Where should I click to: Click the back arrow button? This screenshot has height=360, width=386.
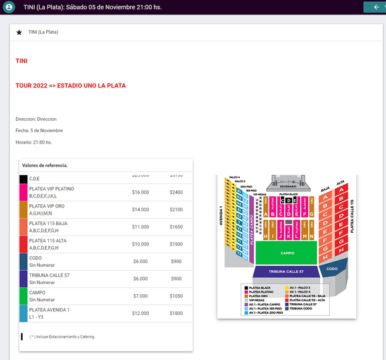tap(375, 7)
